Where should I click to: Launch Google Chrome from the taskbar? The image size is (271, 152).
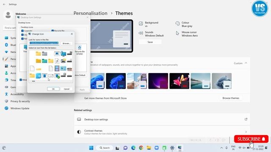coord(141,148)
